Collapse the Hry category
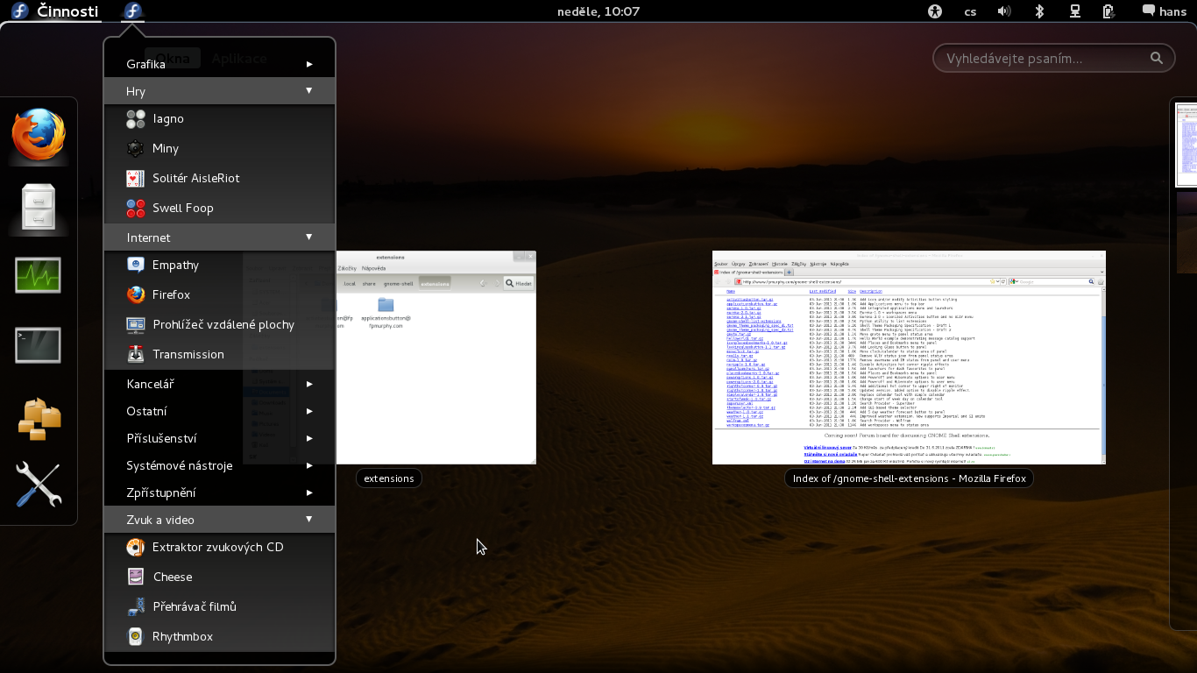The height and width of the screenshot is (673, 1197). tap(219, 91)
